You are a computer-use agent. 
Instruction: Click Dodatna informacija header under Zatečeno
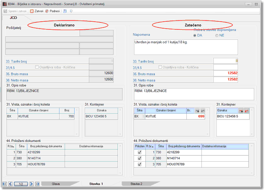click(225, 146)
